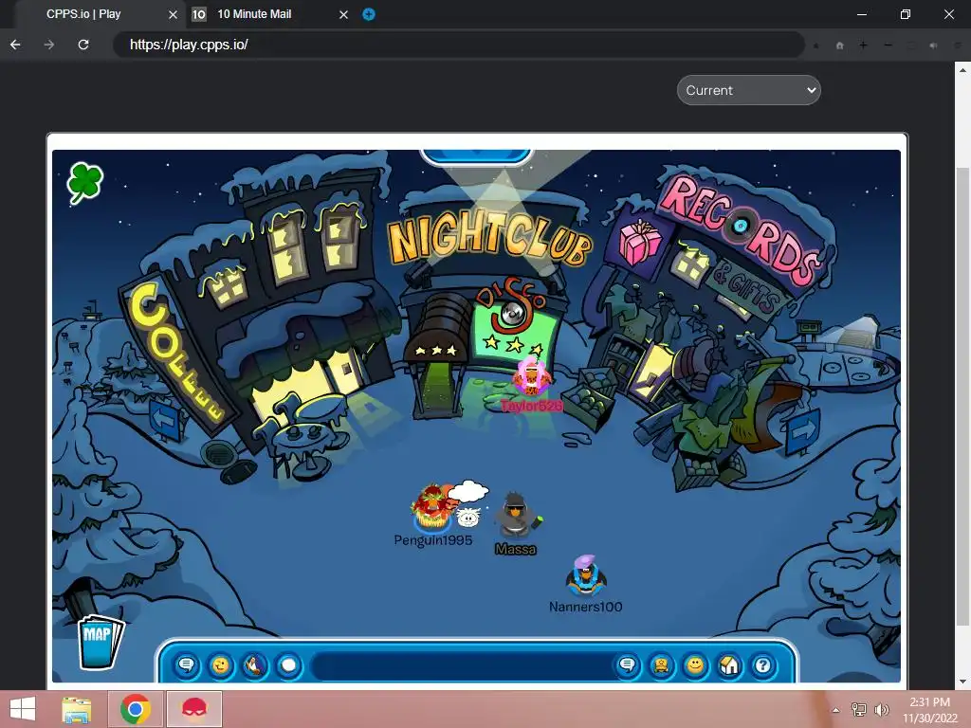Open the penguin actions menu
The height and width of the screenshot is (728, 971).
coord(254,665)
